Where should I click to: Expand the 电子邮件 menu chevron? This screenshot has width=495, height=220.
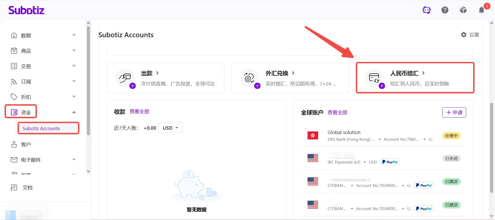point(74,159)
